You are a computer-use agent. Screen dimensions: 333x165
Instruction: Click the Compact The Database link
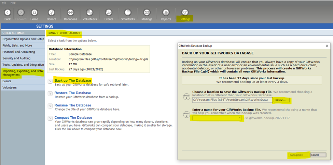(73, 117)
